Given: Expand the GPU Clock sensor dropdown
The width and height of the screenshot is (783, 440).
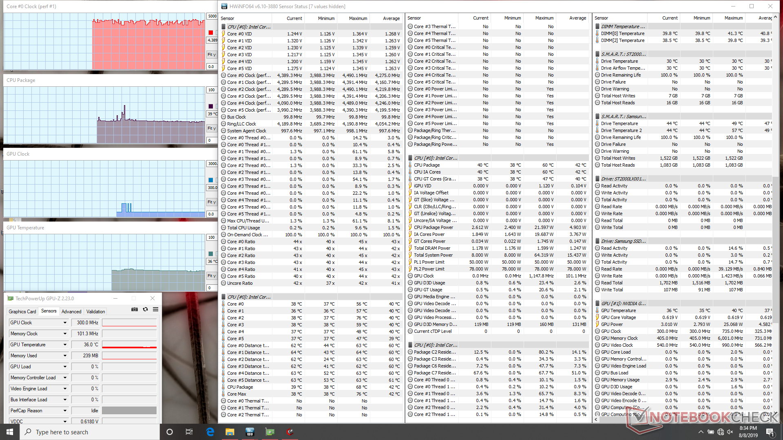Looking at the screenshot, I should [x=65, y=323].
